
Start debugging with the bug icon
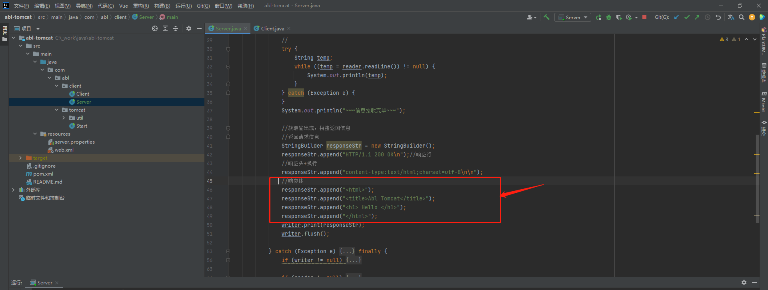609,17
